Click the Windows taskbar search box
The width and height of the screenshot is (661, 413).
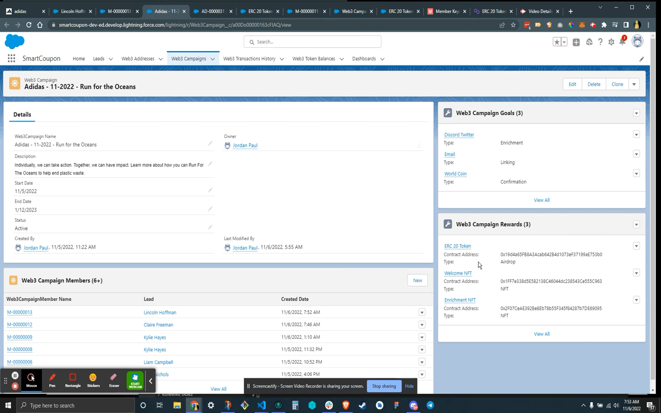(76, 405)
